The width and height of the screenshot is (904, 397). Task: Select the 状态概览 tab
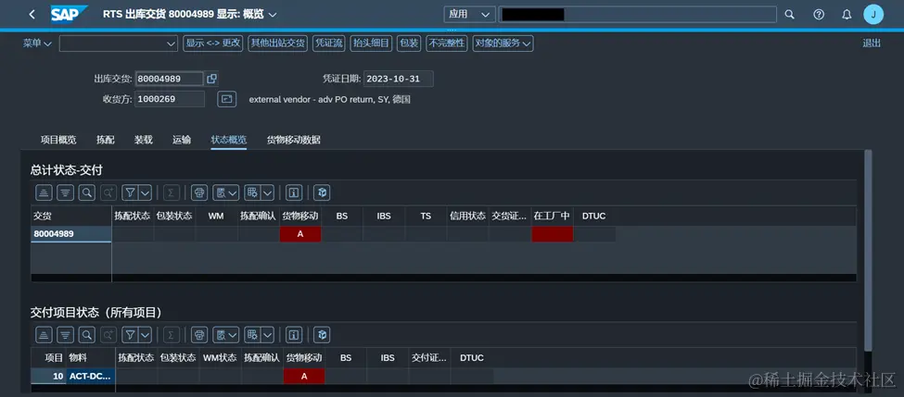(x=229, y=140)
